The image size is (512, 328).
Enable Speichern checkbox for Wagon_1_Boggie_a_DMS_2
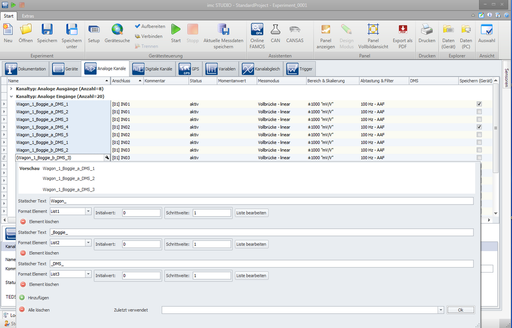point(479,112)
